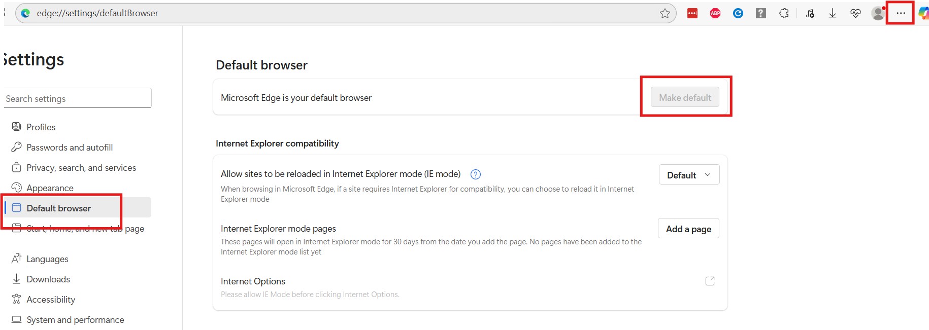The height and width of the screenshot is (330, 929).
Task: Click the Privacy lock icon in the sidebar
Action: pos(16,167)
